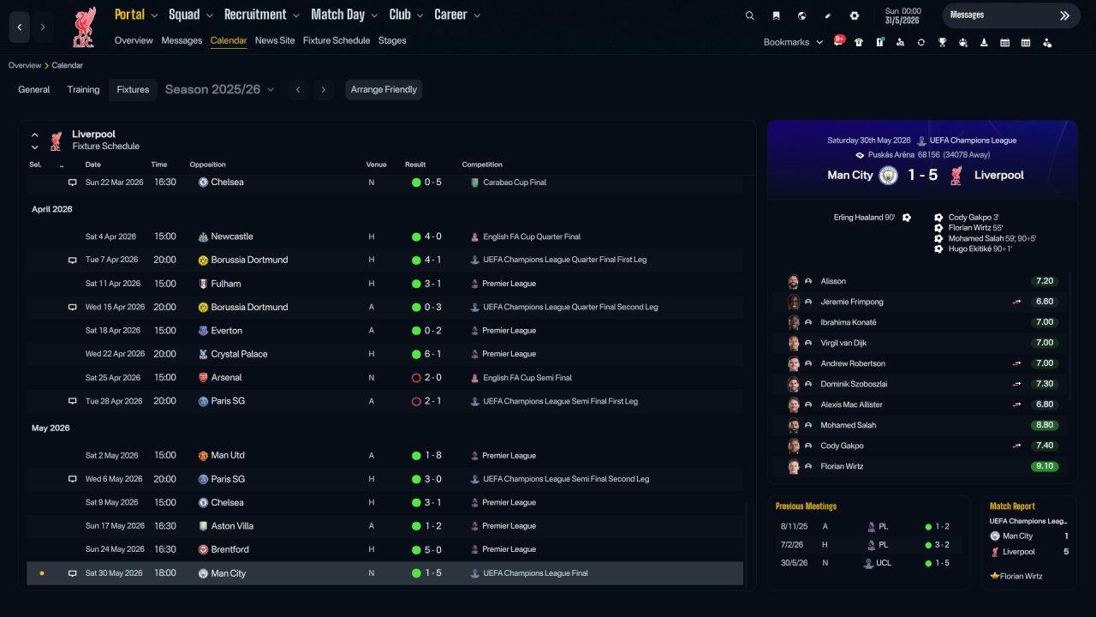The image size is (1096, 617).
Task: Click the Carabao Cup Final competition text
Action: (x=514, y=183)
